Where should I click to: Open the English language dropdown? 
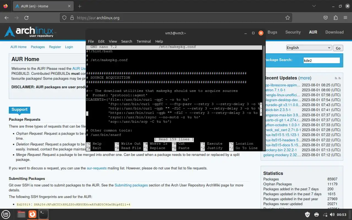tap(309, 48)
